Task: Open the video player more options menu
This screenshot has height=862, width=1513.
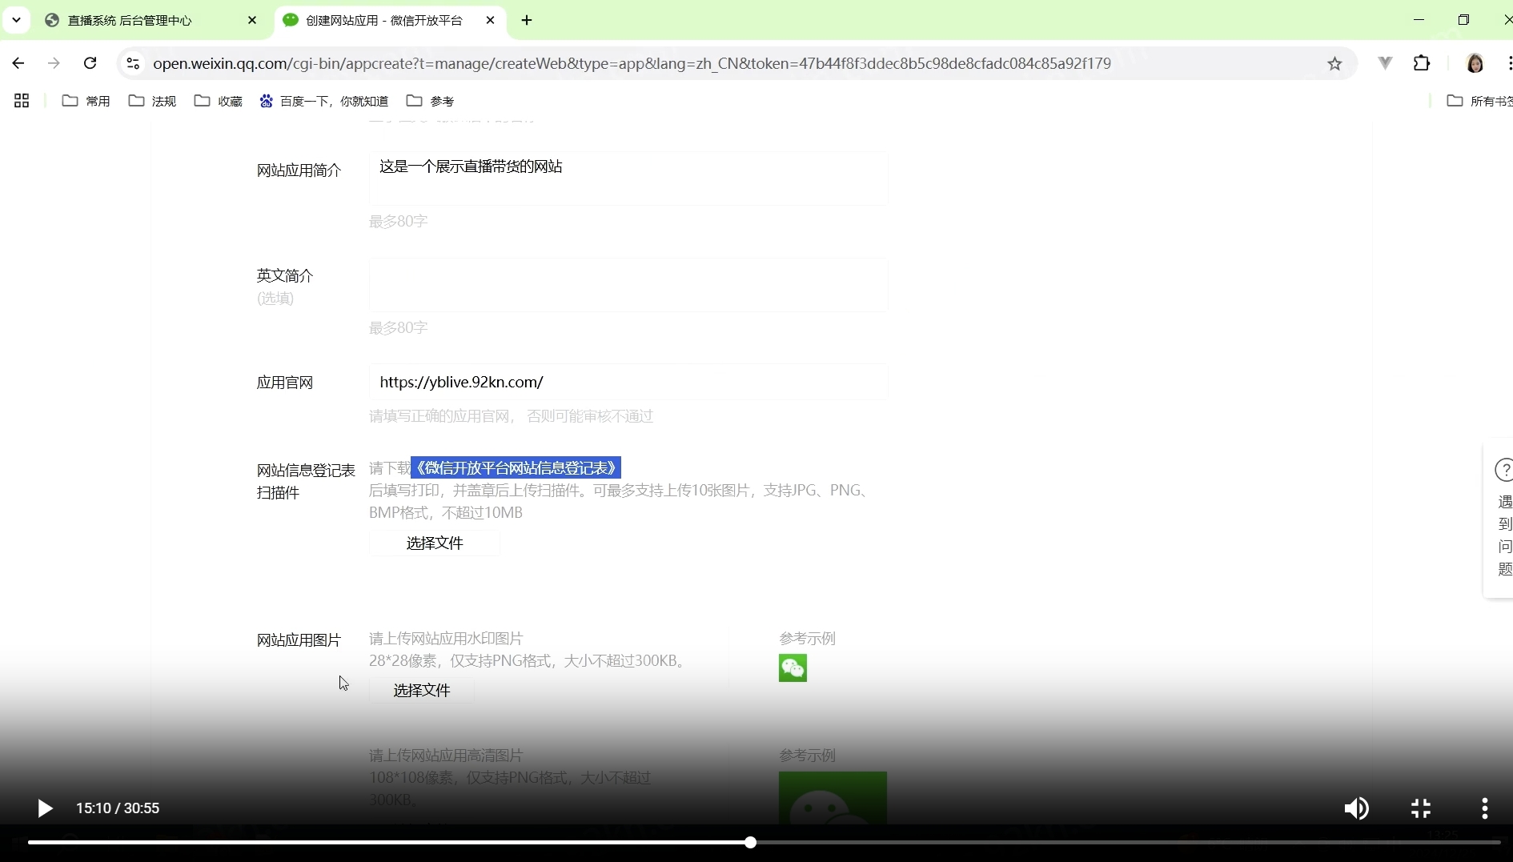Action: (x=1485, y=808)
